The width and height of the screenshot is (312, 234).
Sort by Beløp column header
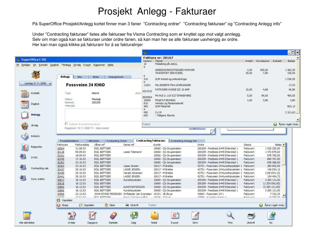click(x=278, y=145)
